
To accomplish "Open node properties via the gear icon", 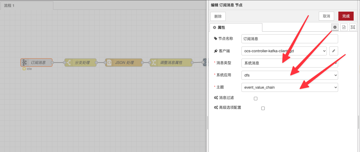I will click(x=335, y=27).
